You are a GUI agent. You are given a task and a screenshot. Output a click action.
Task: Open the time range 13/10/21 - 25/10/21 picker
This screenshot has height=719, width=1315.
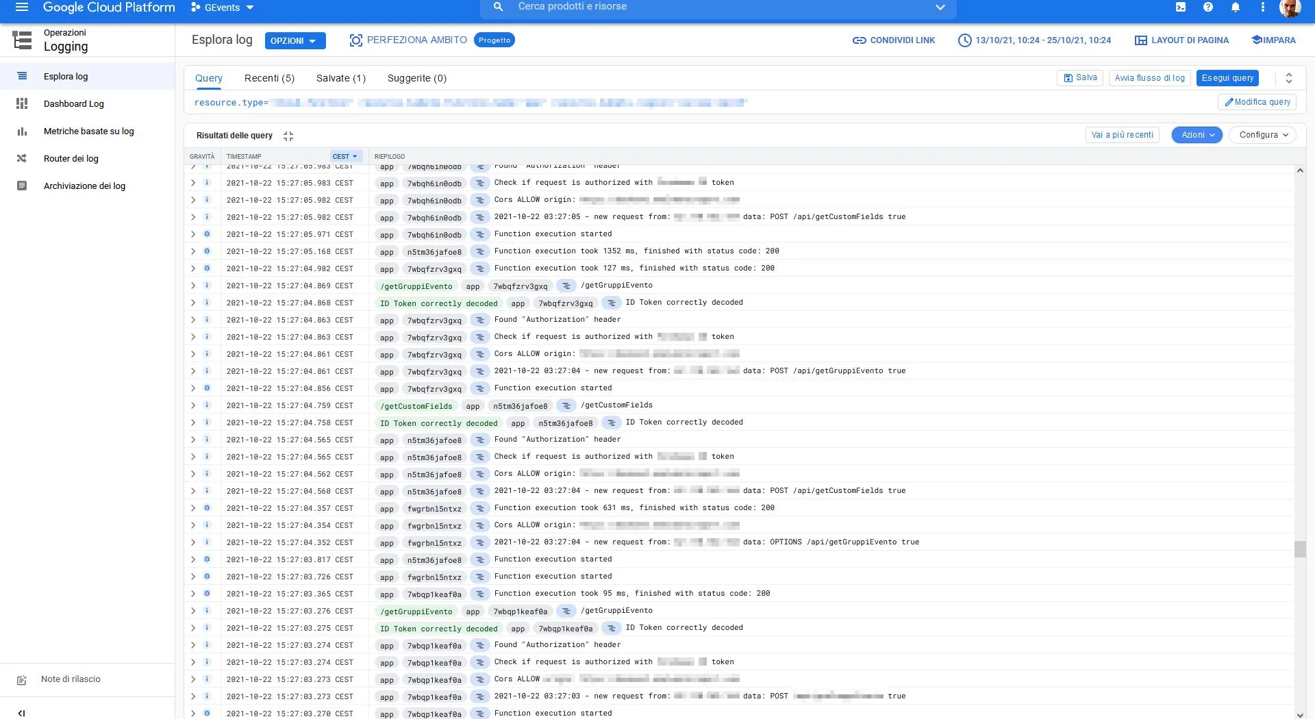(1034, 40)
